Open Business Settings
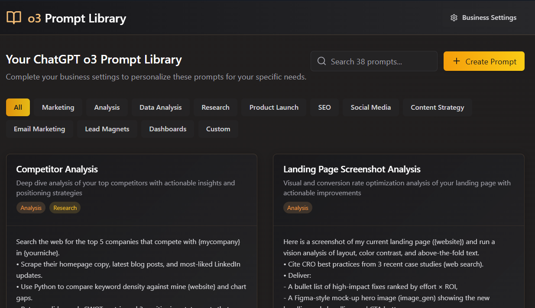 coord(483,18)
